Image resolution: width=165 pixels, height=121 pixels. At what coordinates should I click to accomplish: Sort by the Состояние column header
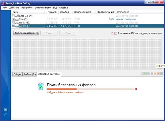140,12
